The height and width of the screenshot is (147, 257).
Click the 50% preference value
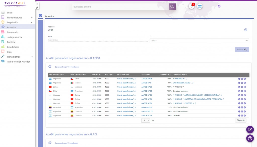click(170, 83)
